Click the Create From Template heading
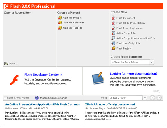Viewport: 167px width, 128px height. [126, 57]
